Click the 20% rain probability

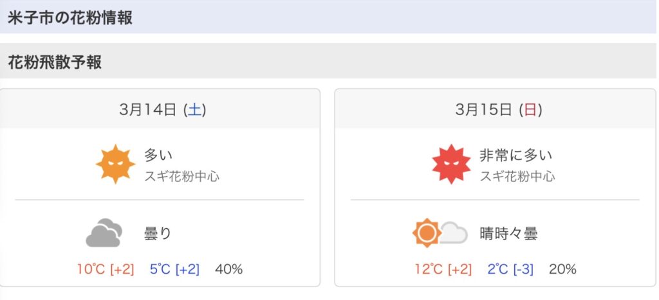click(x=562, y=269)
